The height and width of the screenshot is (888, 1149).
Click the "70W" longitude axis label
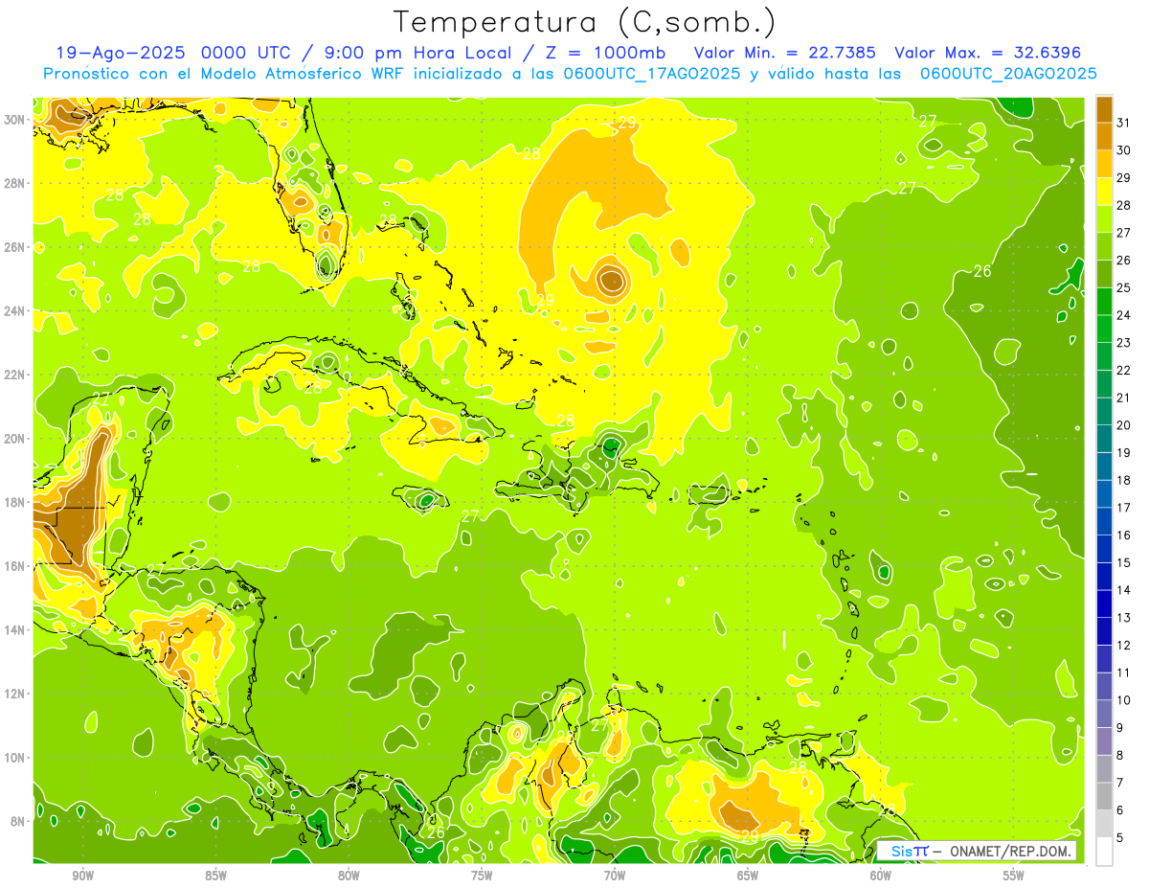click(x=615, y=876)
